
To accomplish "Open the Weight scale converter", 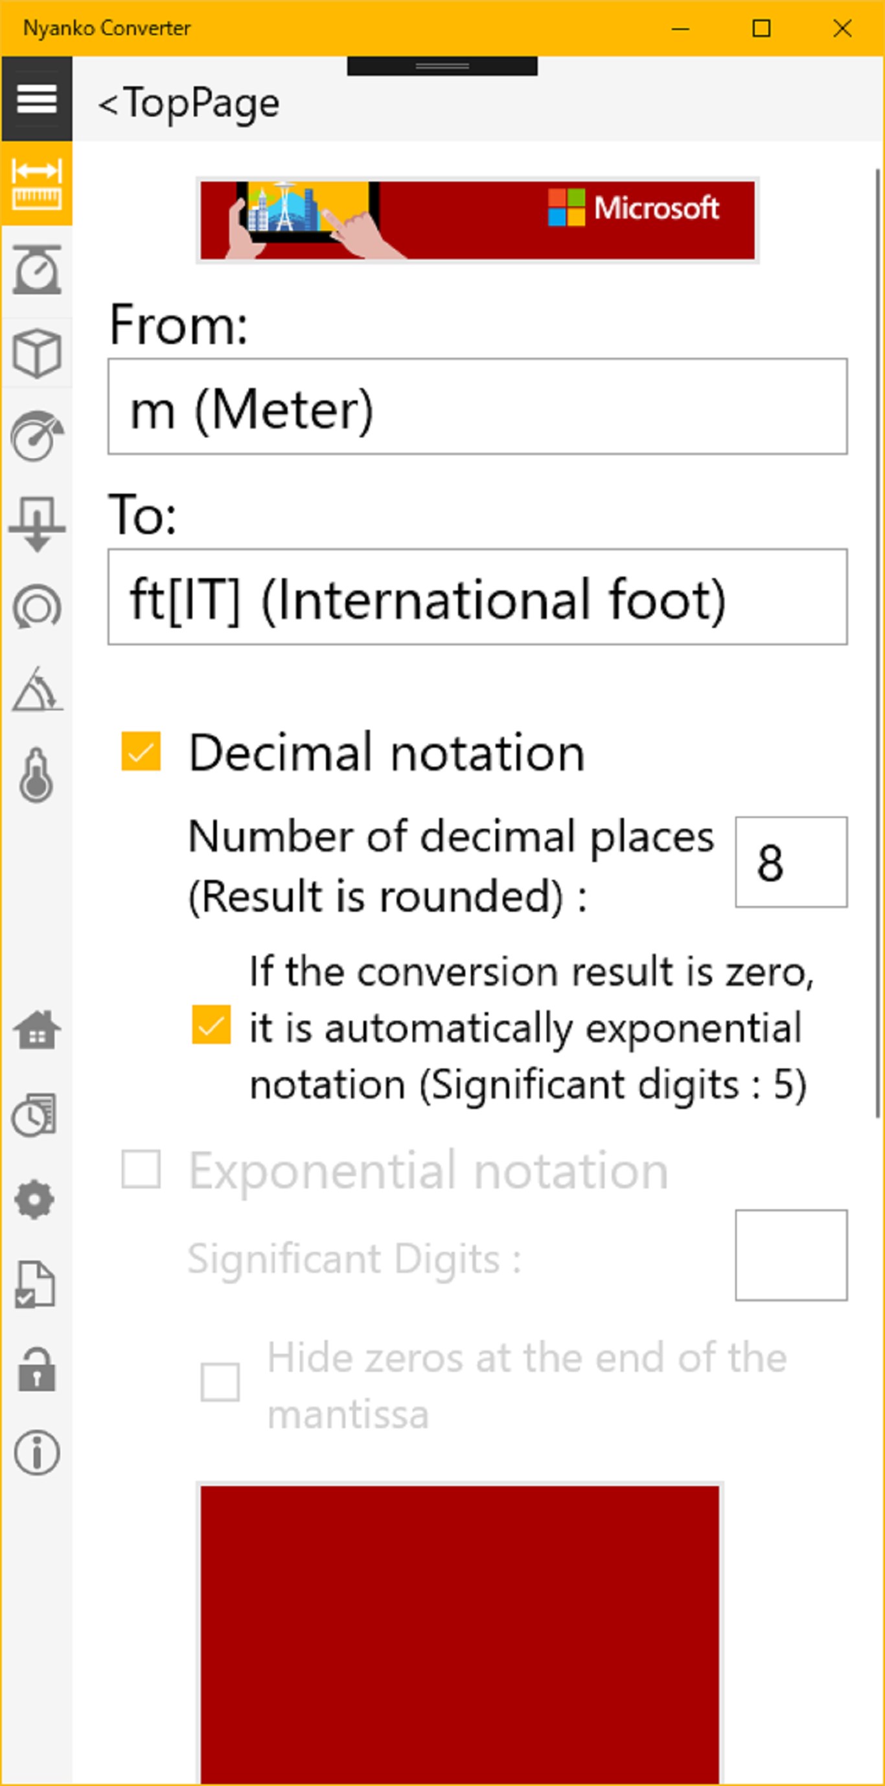I will coord(36,270).
